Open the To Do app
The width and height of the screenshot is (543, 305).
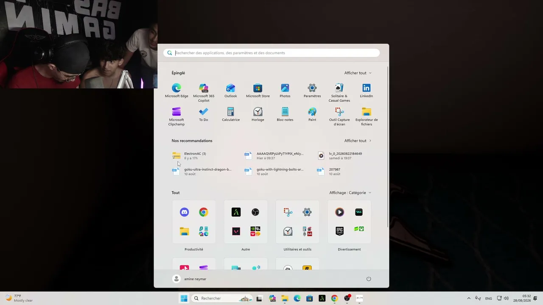tap(204, 114)
